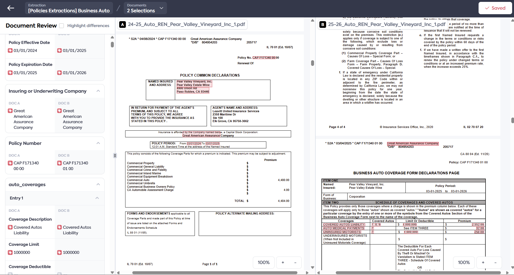This screenshot has height=275, width=514.
Task: Open the Documents 2 Selections dropdown
Action: click(x=145, y=8)
